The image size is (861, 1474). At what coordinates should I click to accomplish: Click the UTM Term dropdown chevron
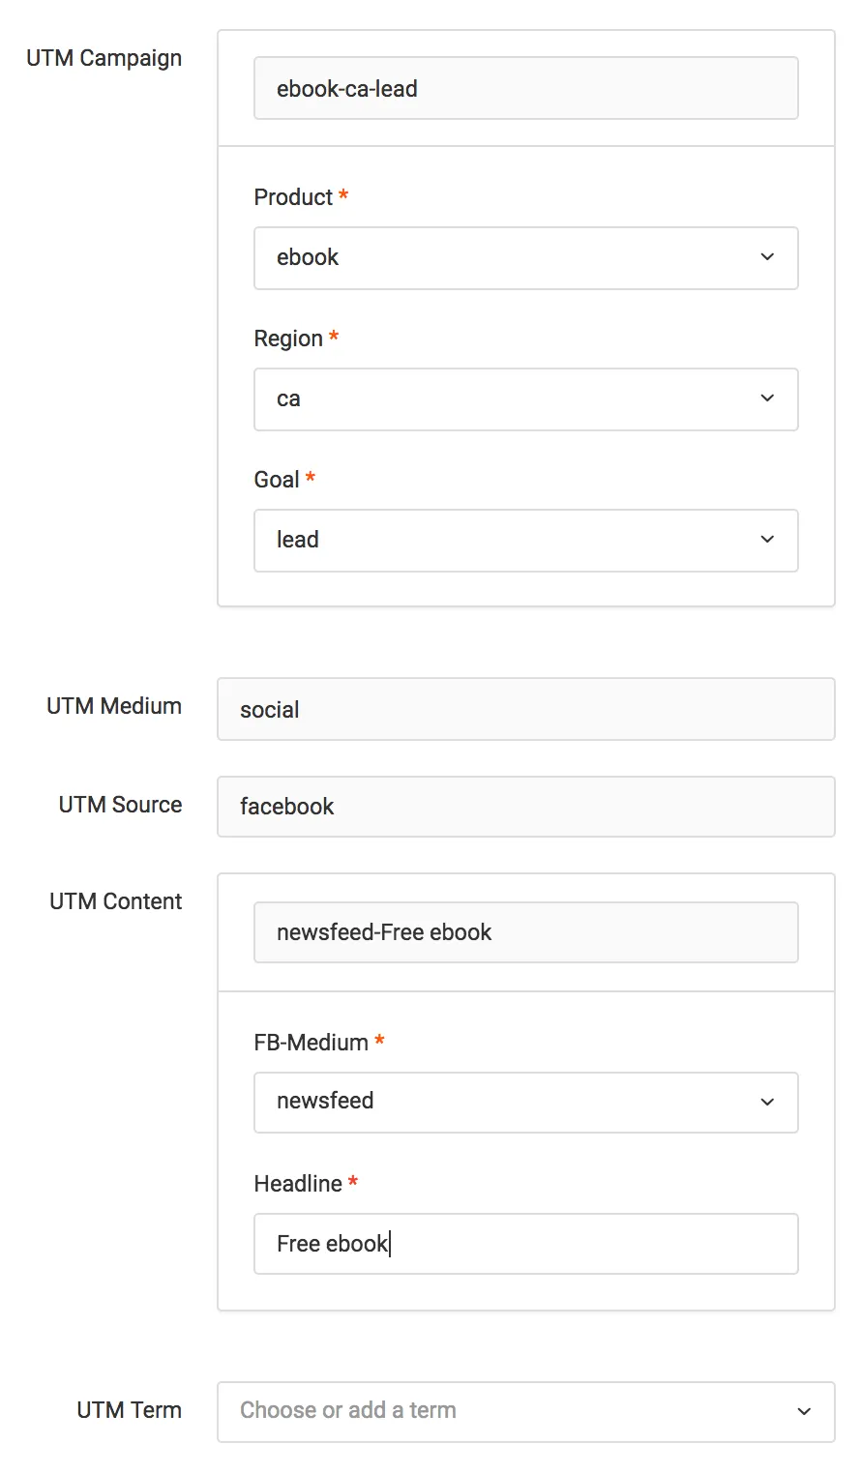(803, 1410)
